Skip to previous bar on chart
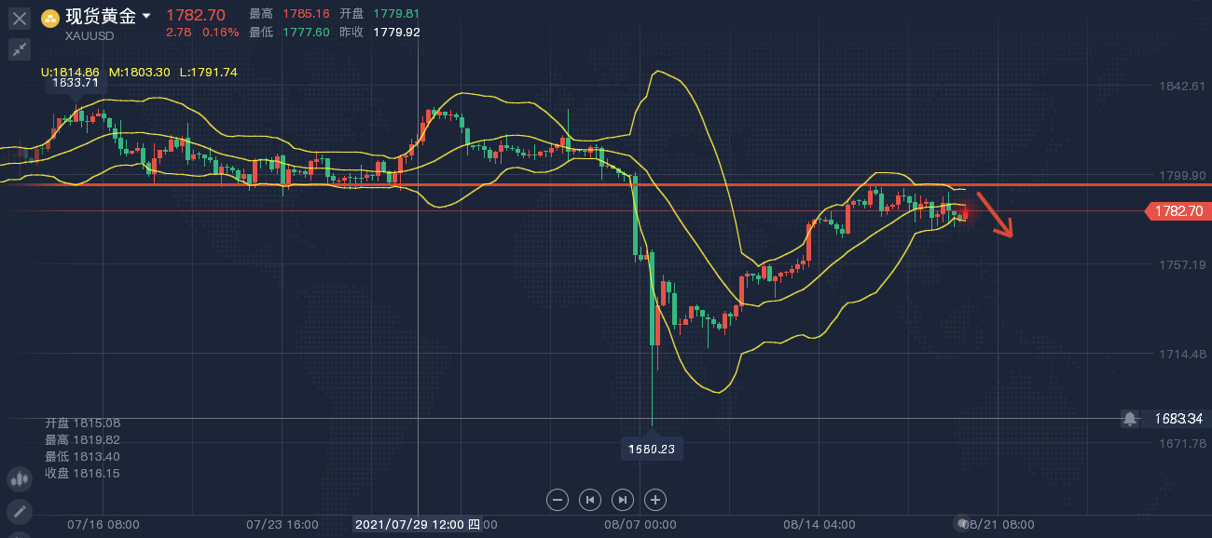Screen dimensions: 1212x538 point(590,500)
